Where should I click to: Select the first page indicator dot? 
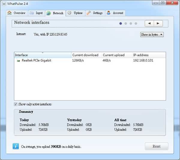pyautogui.click(x=121, y=23)
